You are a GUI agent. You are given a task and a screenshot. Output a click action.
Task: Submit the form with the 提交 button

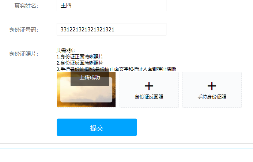pos(97,127)
